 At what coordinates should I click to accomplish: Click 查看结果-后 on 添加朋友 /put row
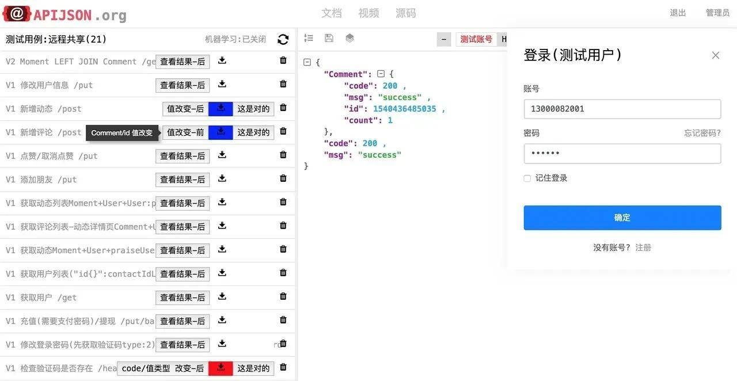point(183,180)
